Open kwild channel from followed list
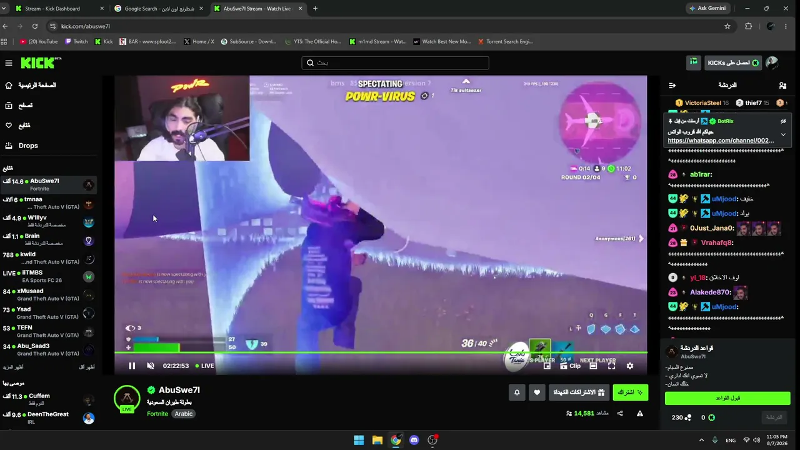 pyautogui.click(x=49, y=258)
